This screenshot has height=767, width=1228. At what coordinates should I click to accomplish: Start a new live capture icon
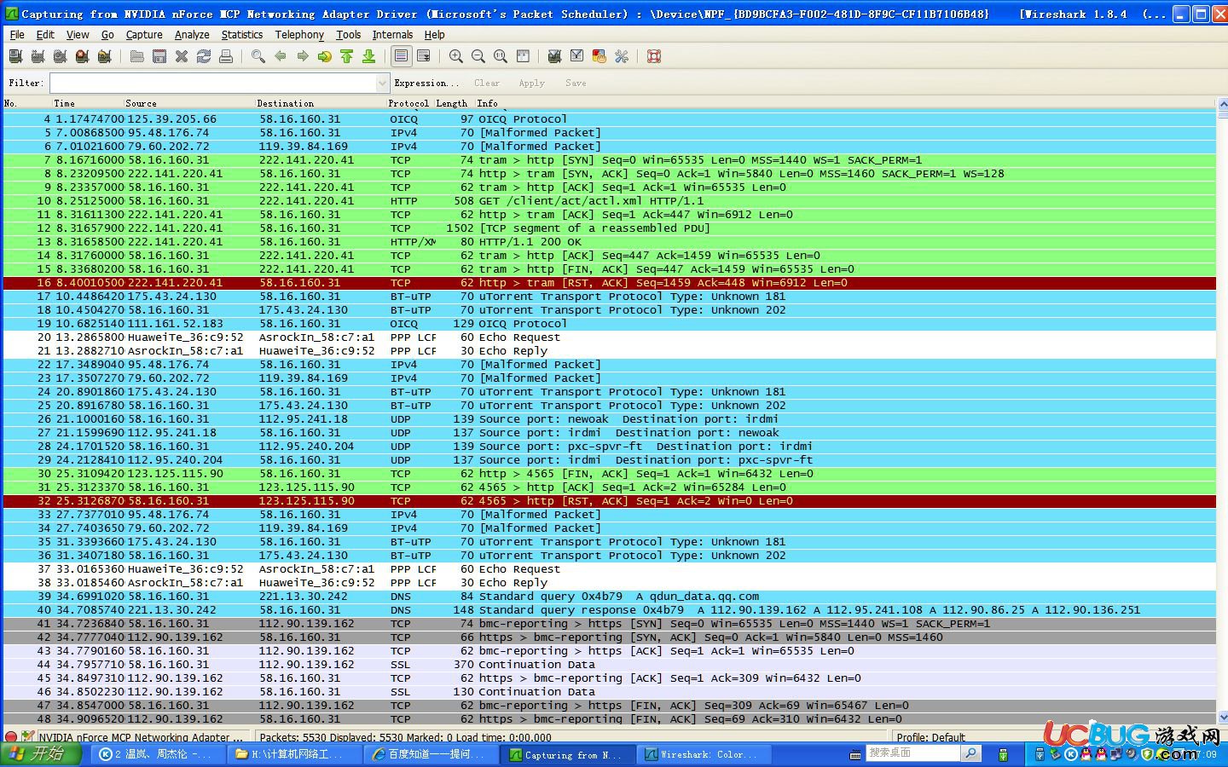60,56
